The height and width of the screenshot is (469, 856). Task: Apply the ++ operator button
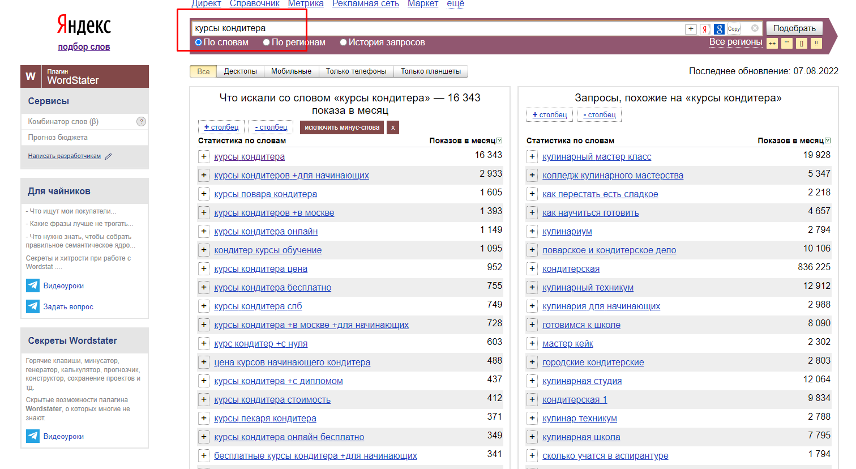[x=772, y=43]
